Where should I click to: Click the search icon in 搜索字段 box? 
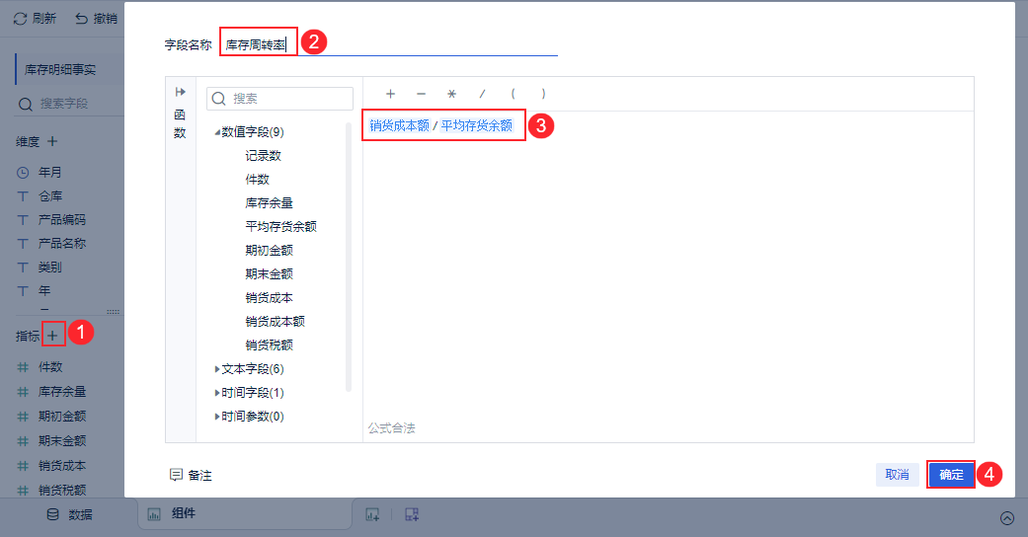pos(26,104)
